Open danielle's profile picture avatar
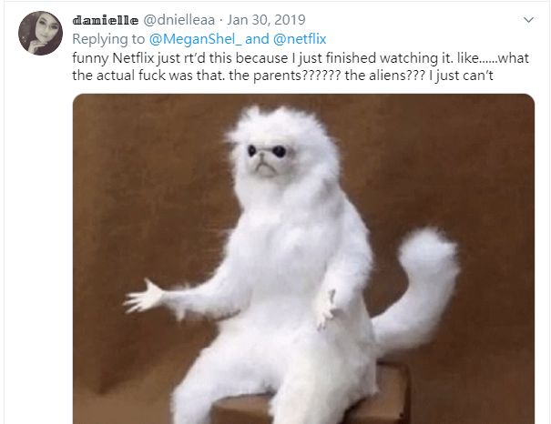The width and height of the screenshot is (551, 424). click(40, 33)
